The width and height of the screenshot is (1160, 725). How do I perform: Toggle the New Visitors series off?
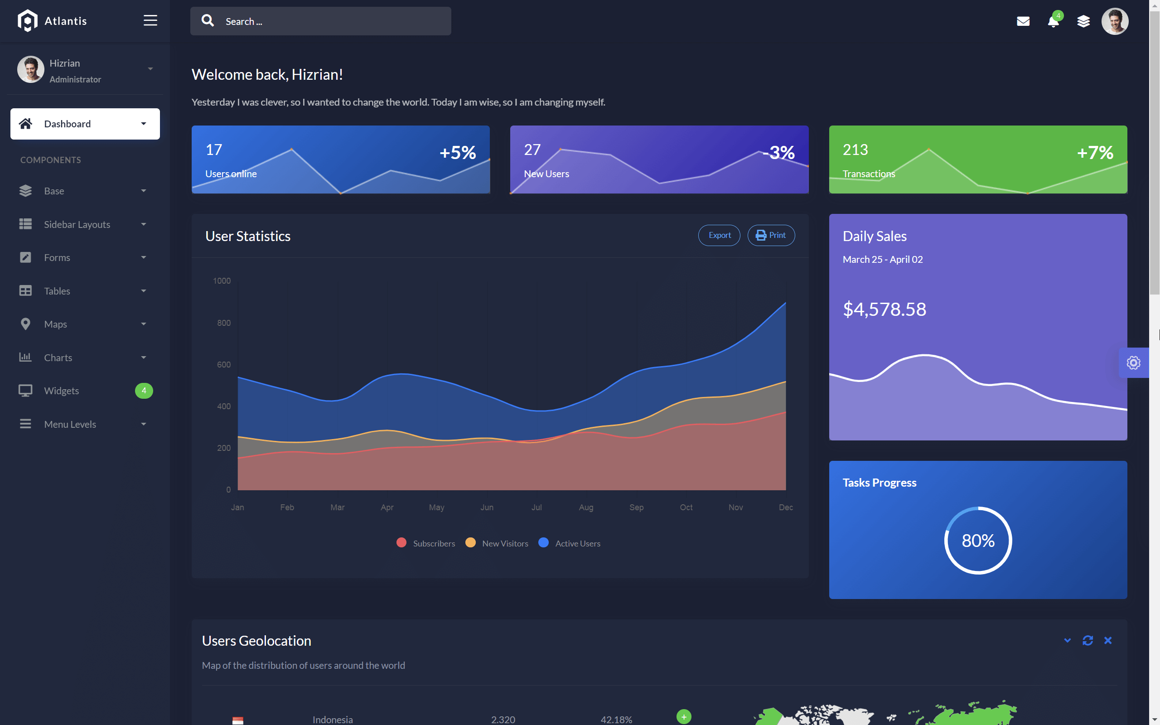tap(496, 543)
